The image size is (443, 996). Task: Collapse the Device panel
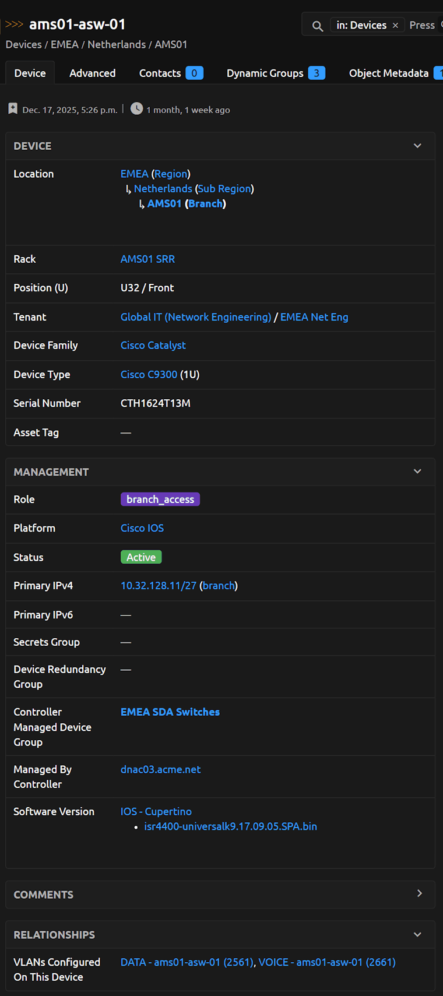[x=417, y=146]
